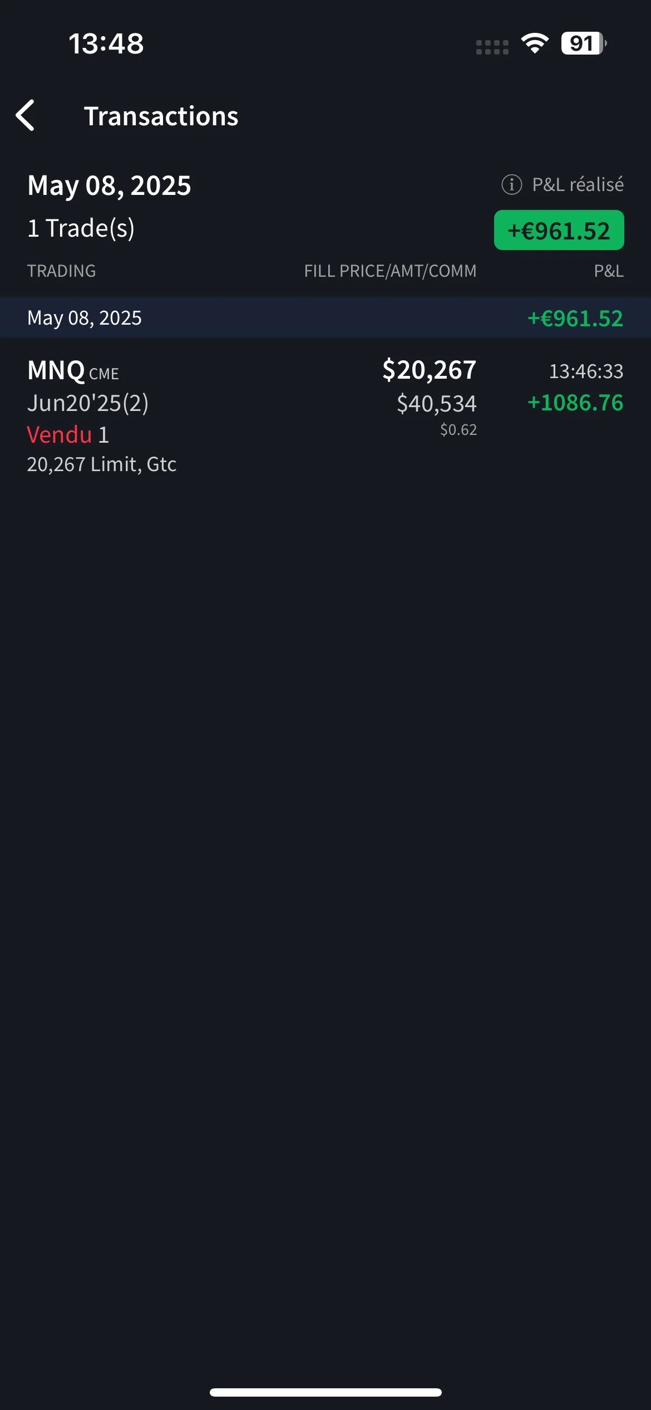The height and width of the screenshot is (1410, 651).
Task: Tap the home indicator bar
Action: (x=325, y=1392)
